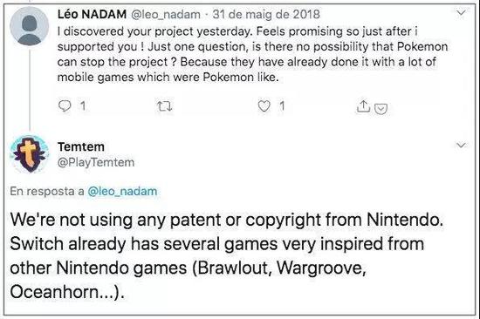480x319 pixels.
Task: Open Léo NADAM's gray profile avatar
Action: pyautogui.click(x=30, y=25)
